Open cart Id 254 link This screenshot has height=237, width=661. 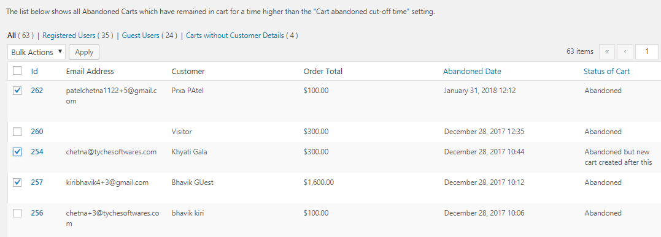pos(37,152)
